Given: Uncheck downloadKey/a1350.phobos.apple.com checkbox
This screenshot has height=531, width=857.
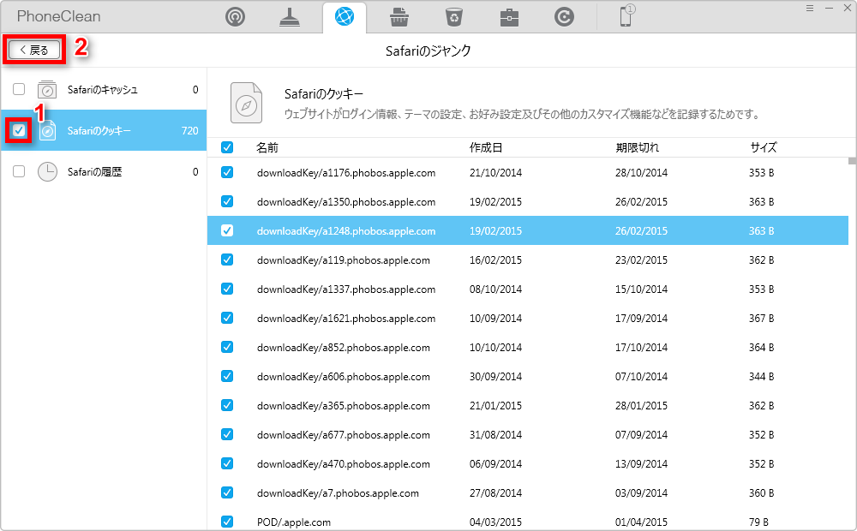Looking at the screenshot, I should pos(227,201).
